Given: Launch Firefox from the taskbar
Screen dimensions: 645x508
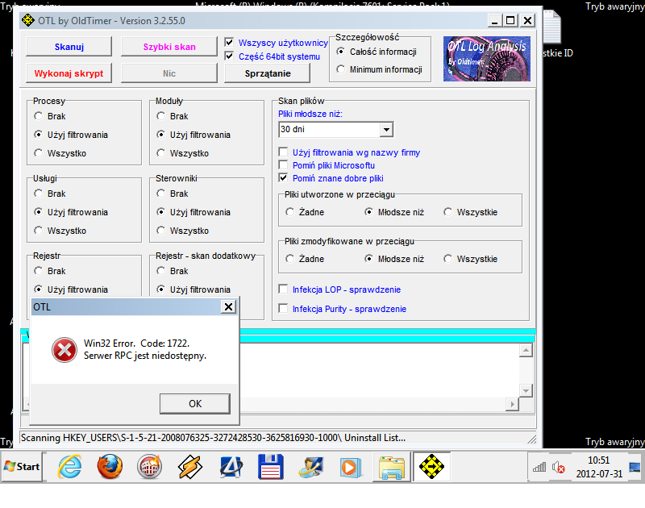Looking at the screenshot, I should (110, 466).
